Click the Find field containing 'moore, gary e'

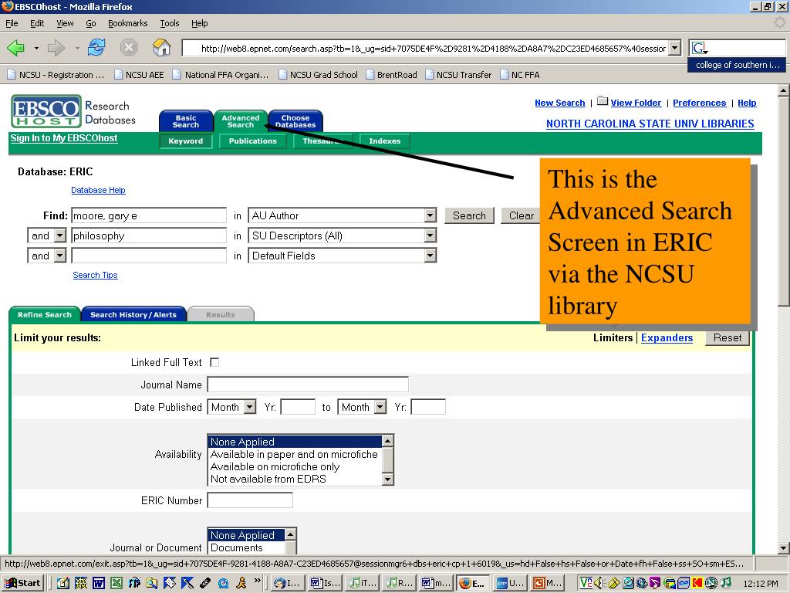tap(149, 216)
